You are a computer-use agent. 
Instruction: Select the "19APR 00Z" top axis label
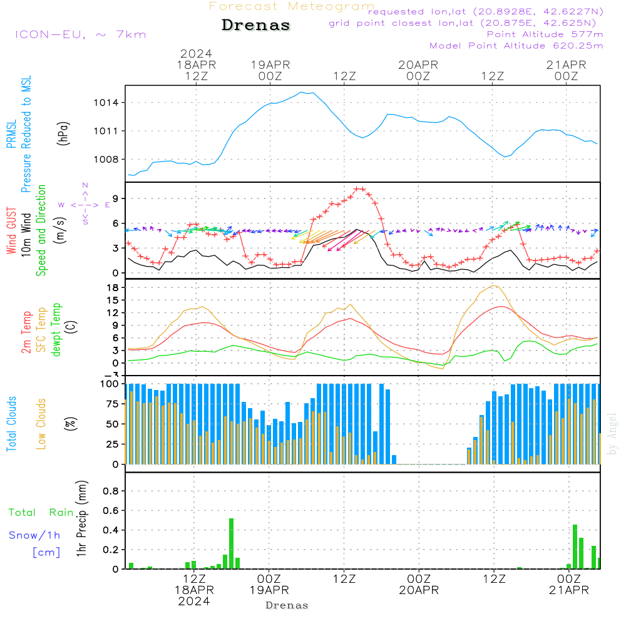point(270,70)
